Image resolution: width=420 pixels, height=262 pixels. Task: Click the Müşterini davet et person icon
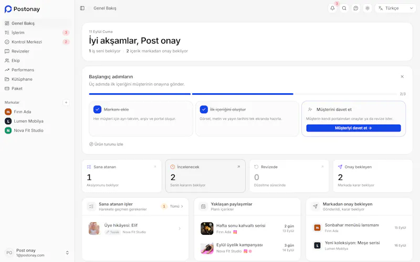pyautogui.click(x=310, y=110)
